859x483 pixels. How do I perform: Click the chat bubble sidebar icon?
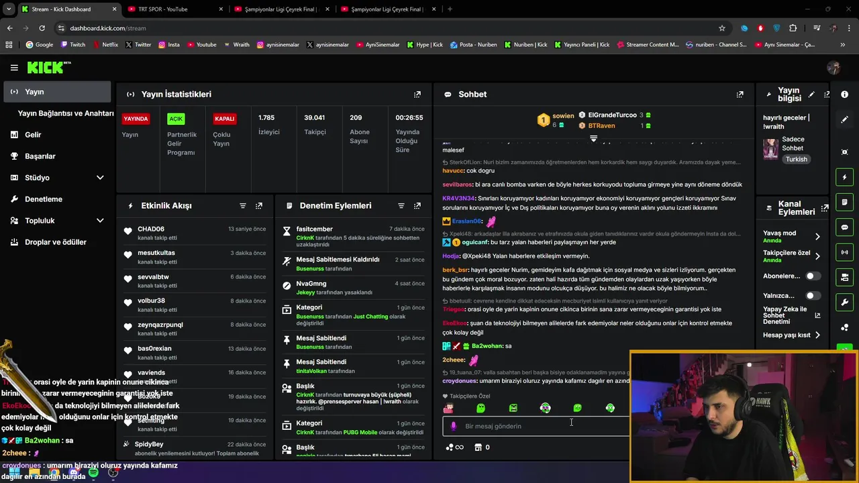pos(845,227)
